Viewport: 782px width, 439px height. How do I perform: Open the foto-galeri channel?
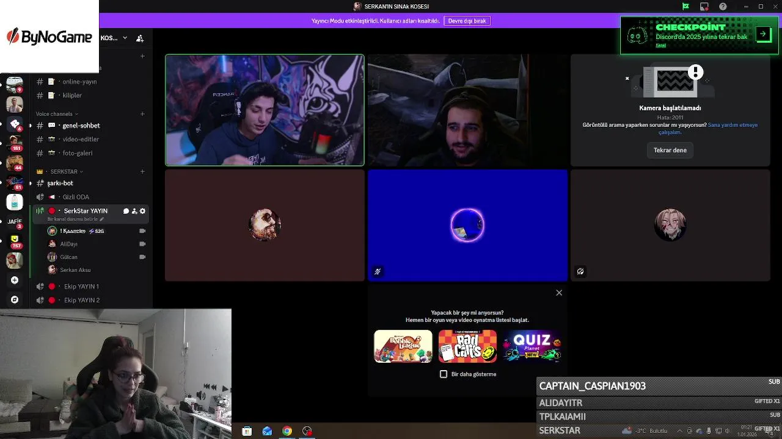[91, 154]
